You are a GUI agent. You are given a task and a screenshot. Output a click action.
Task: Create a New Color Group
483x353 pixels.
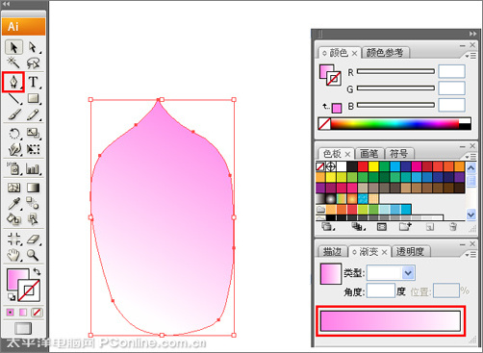pyautogui.click(x=405, y=227)
